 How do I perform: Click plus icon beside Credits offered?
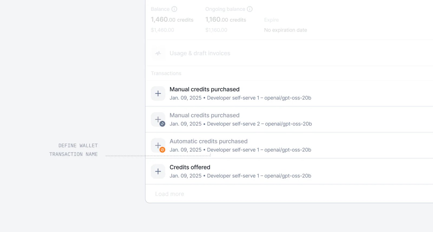pos(158,171)
